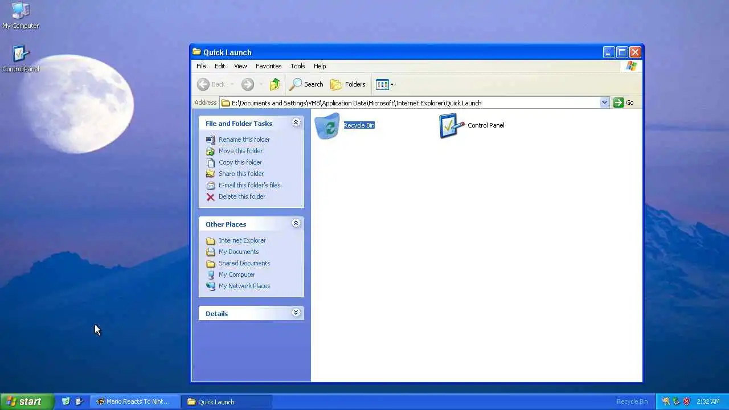Open the Edit menu
Viewport: 729px width, 410px height.
220,66
